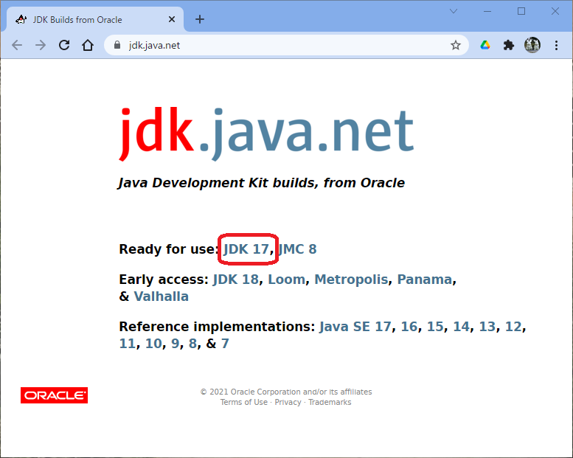Click the Oracle logo
This screenshot has height=458, width=573.
[x=54, y=396]
